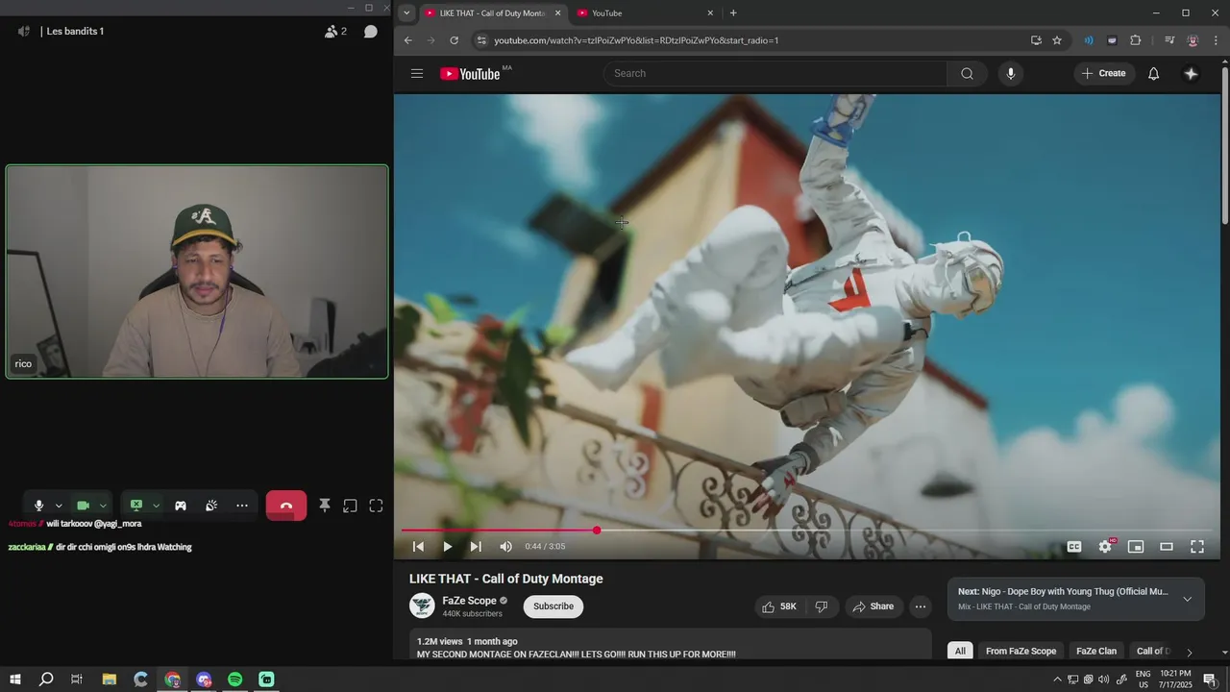This screenshot has height=692, width=1230.
Task: Mute the YouTube video volume
Action: [x=505, y=546]
